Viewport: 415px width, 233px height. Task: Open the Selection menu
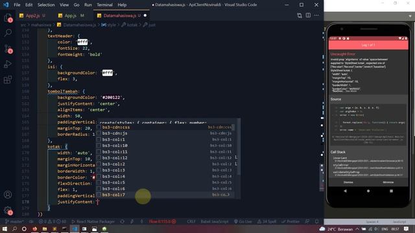46,5
